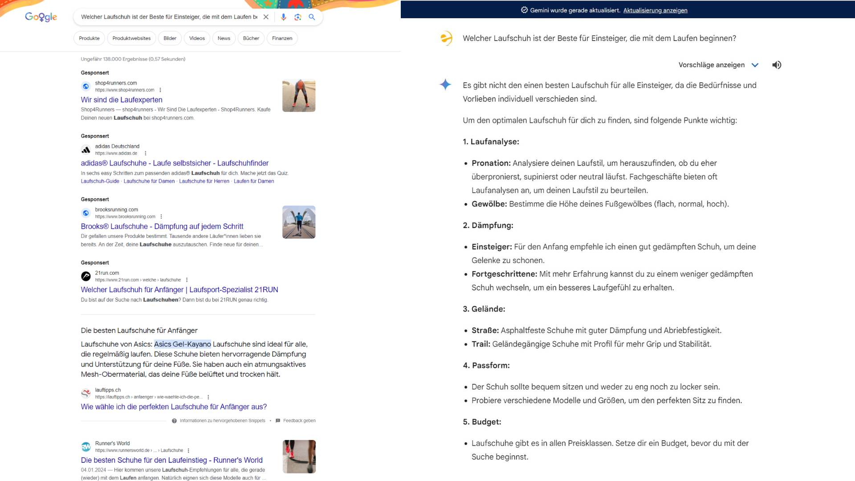This screenshot has height=481, width=855.
Task: Click the adidas logo favicon
Action: (86, 150)
